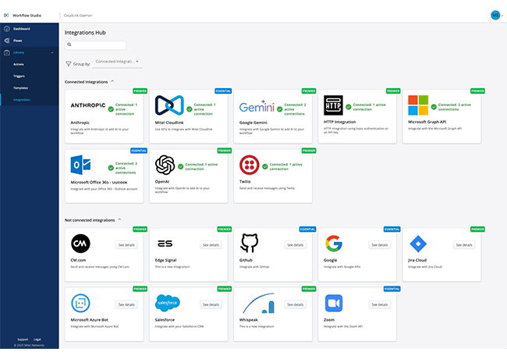This screenshot has height=359, width=507.
Task: Click the Microsoft Graph API logo
Action: (418, 105)
